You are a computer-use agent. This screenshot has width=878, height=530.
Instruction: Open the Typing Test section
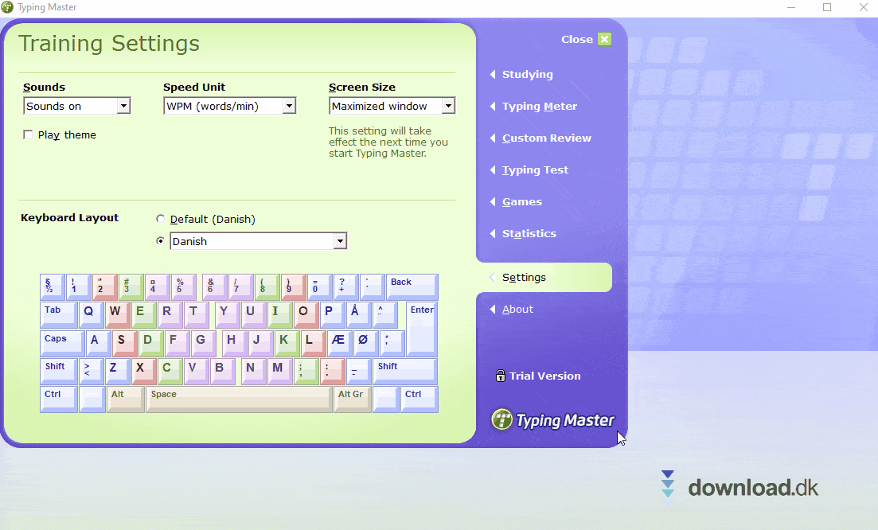tap(535, 170)
